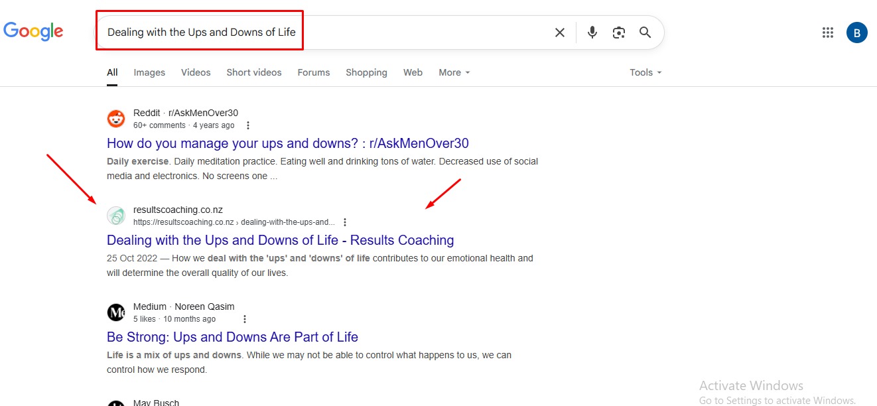877x406 pixels.
Task: Open 'How do you manage your ups and downs' link
Action: [x=287, y=143]
